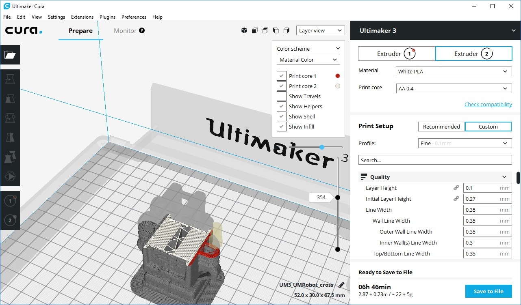Open the Edit menu
521x305 pixels.
pyautogui.click(x=21, y=17)
